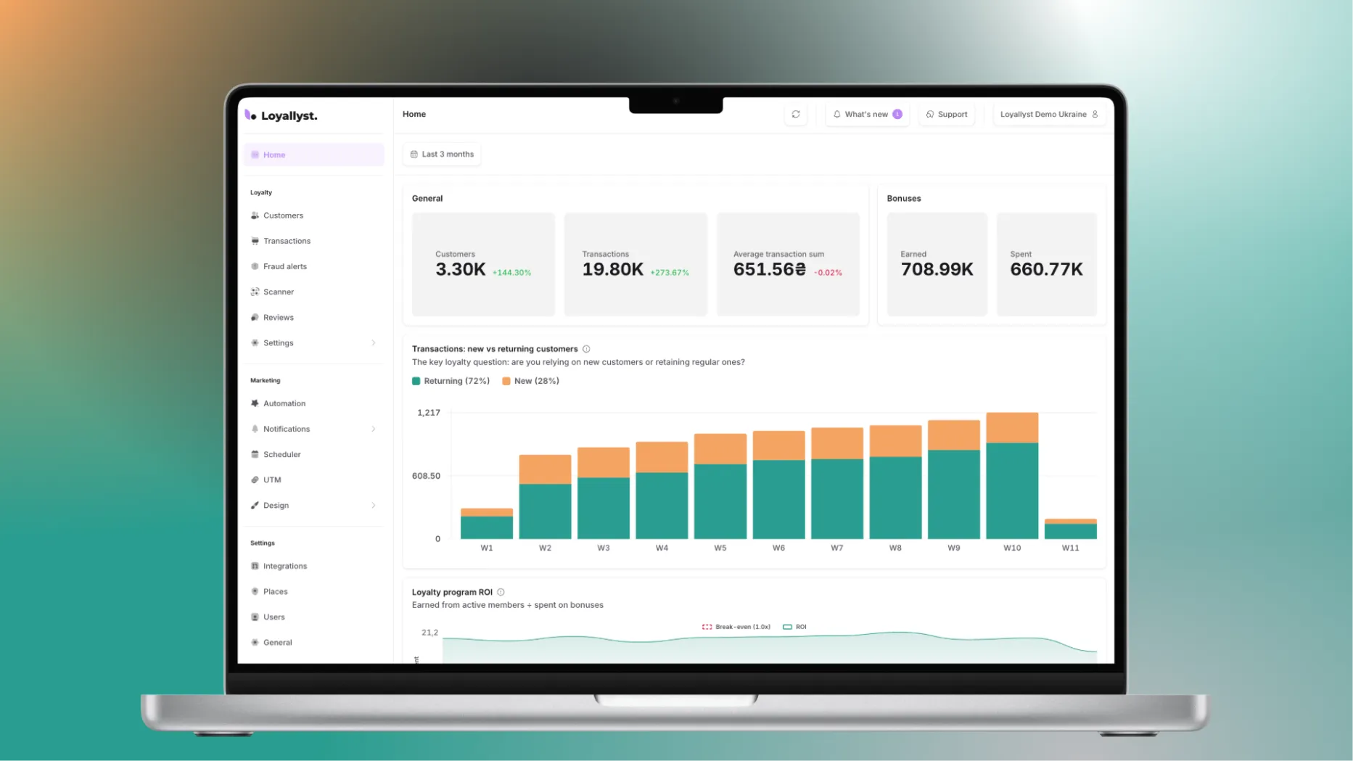Open the Scanner page
Viewport: 1353px width, 761px height.
[x=313, y=292]
